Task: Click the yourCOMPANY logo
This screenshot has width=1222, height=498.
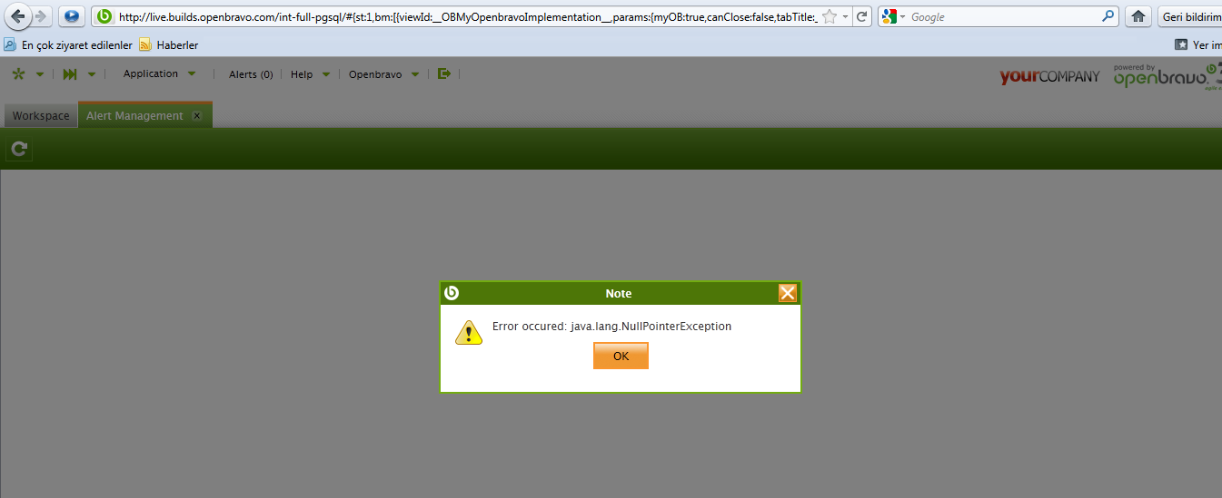Action: pyautogui.click(x=1049, y=77)
